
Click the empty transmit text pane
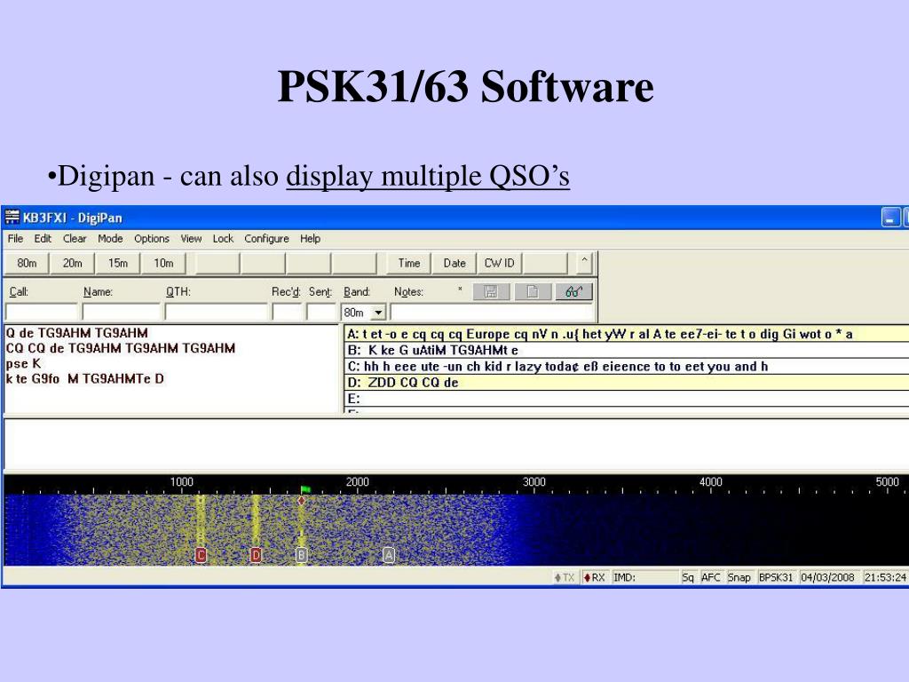tap(455, 444)
